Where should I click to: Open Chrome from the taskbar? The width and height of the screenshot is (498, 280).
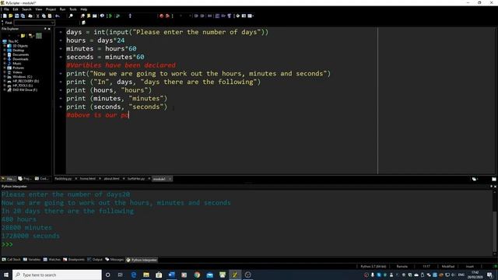coord(197,275)
